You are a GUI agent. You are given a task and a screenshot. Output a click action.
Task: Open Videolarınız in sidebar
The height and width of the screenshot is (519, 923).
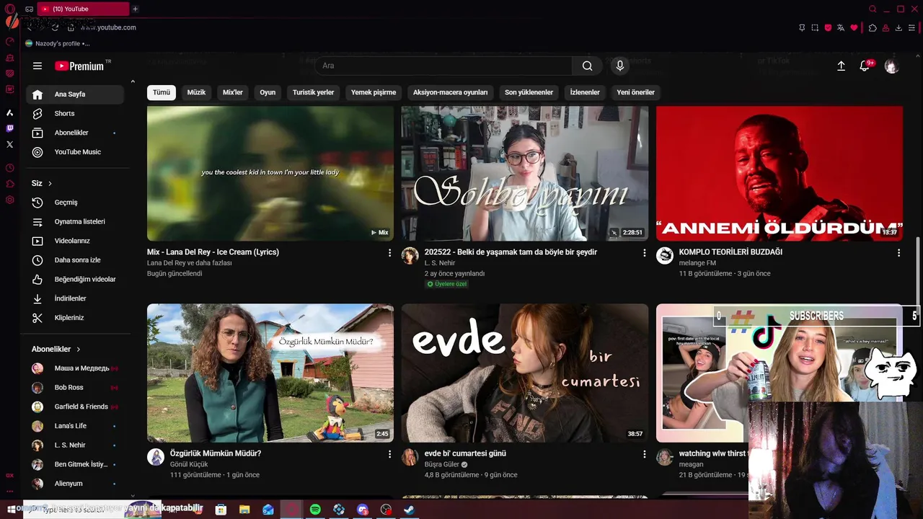point(75,241)
